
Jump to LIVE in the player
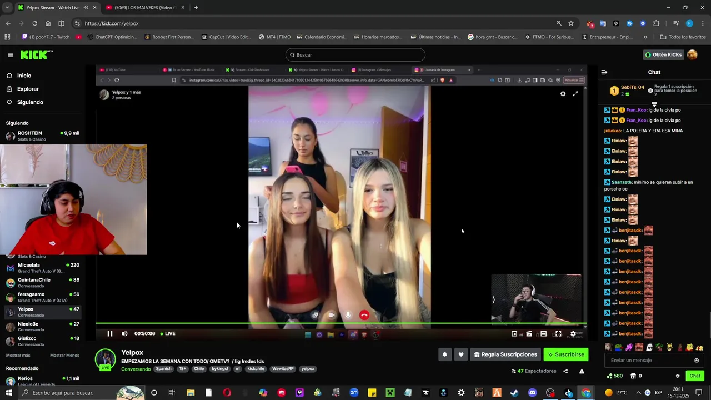(x=168, y=334)
